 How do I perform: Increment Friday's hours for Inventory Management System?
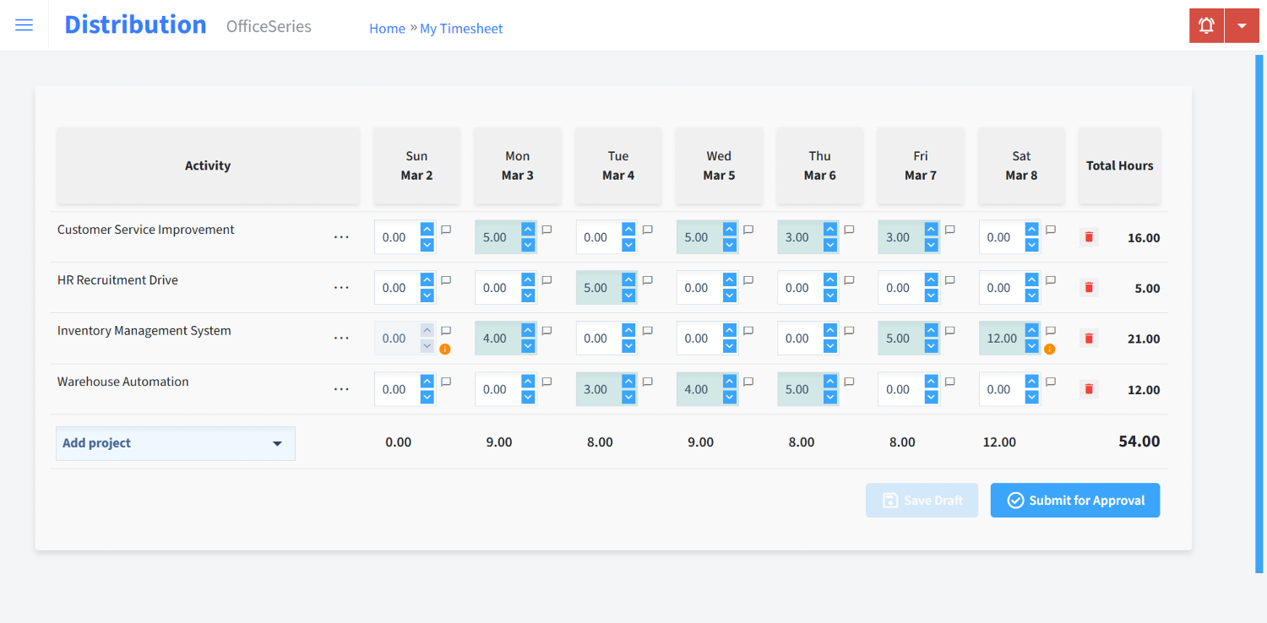pos(930,331)
